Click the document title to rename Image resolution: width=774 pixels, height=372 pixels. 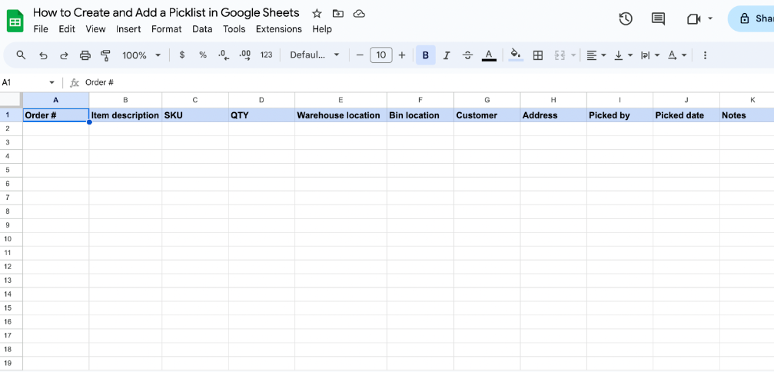coord(166,12)
